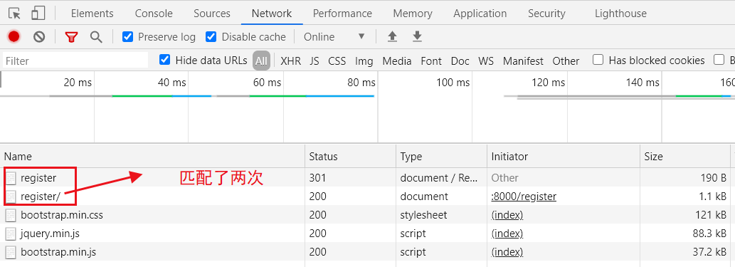This screenshot has width=735, height=267.
Task: Open the Online throttling dropdown
Action: click(334, 36)
